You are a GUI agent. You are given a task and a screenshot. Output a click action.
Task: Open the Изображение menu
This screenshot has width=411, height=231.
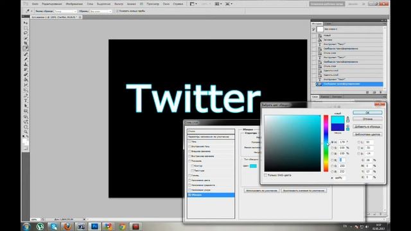point(74,4)
